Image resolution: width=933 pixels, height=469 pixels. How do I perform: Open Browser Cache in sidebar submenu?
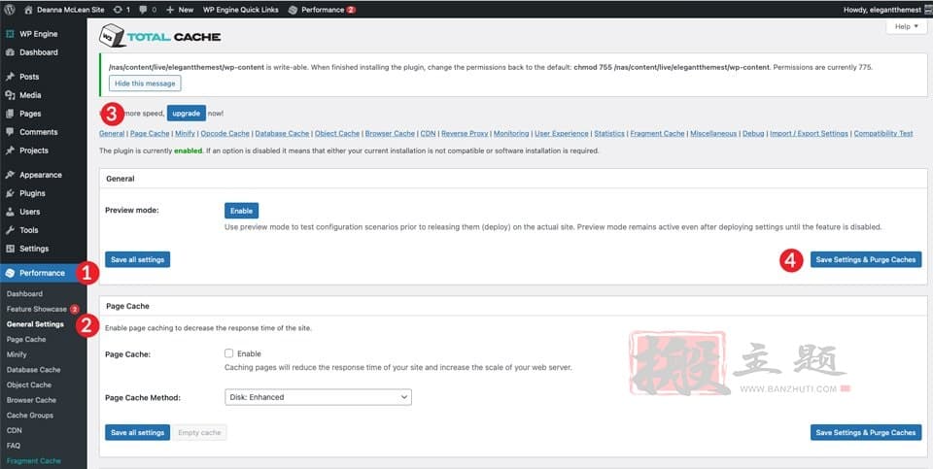coord(31,400)
